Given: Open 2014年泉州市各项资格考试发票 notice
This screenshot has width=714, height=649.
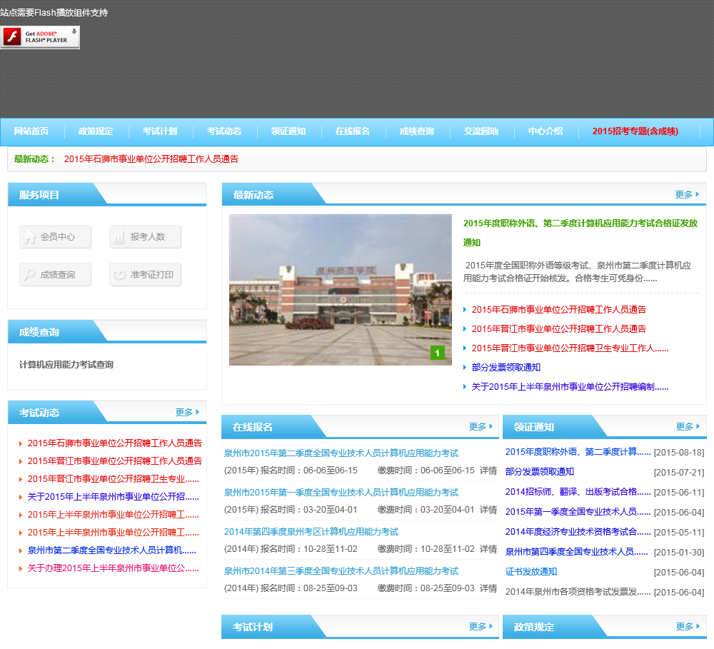Looking at the screenshot, I should click(x=578, y=592).
